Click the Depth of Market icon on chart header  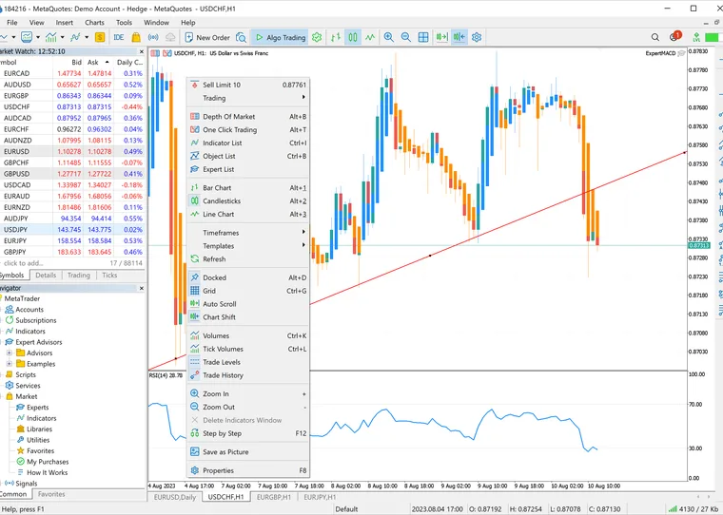click(x=155, y=53)
